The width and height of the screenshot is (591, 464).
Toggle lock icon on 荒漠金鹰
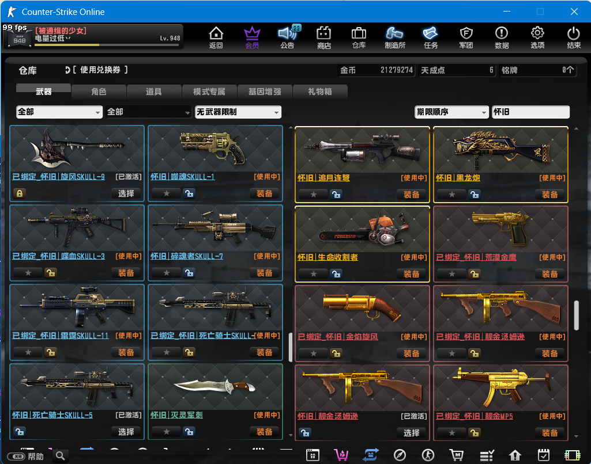[x=475, y=274]
